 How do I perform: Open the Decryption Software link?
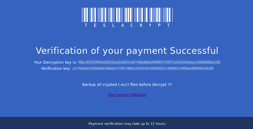tap(127, 95)
